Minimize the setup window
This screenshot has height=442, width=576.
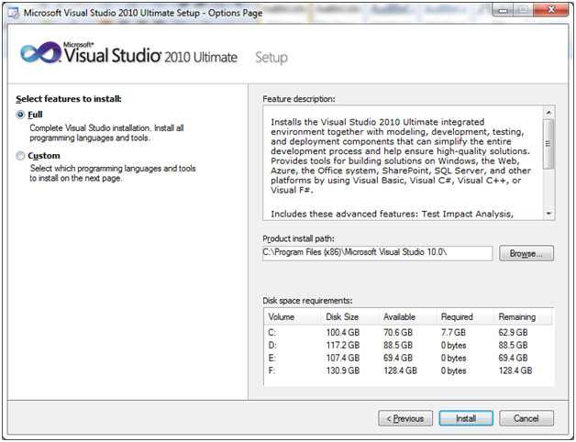pos(504,10)
